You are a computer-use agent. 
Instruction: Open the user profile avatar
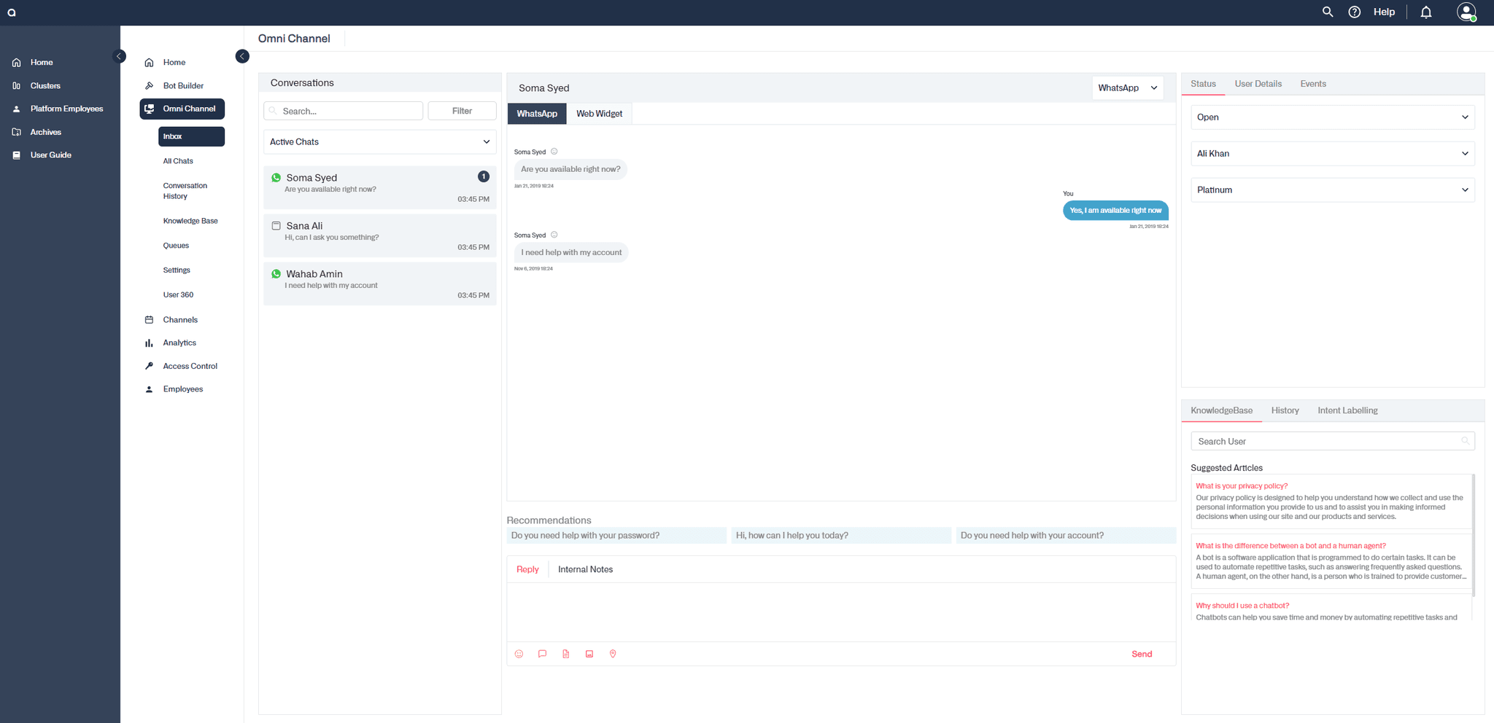(1466, 12)
